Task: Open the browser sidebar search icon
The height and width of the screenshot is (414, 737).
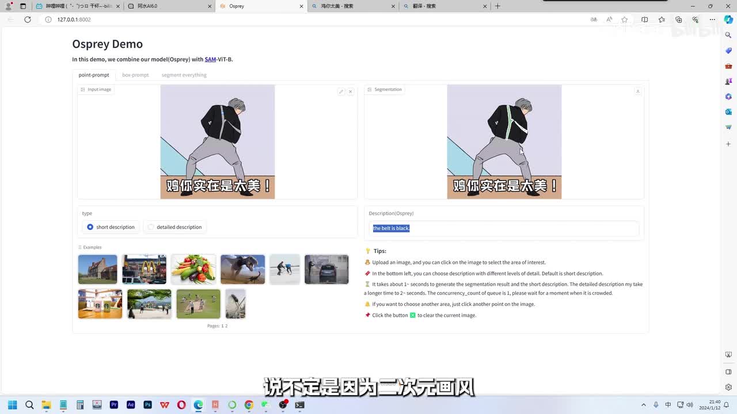Action: click(x=728, y=35)
